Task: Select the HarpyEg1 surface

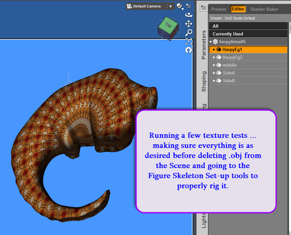Action: coord(248,50)
